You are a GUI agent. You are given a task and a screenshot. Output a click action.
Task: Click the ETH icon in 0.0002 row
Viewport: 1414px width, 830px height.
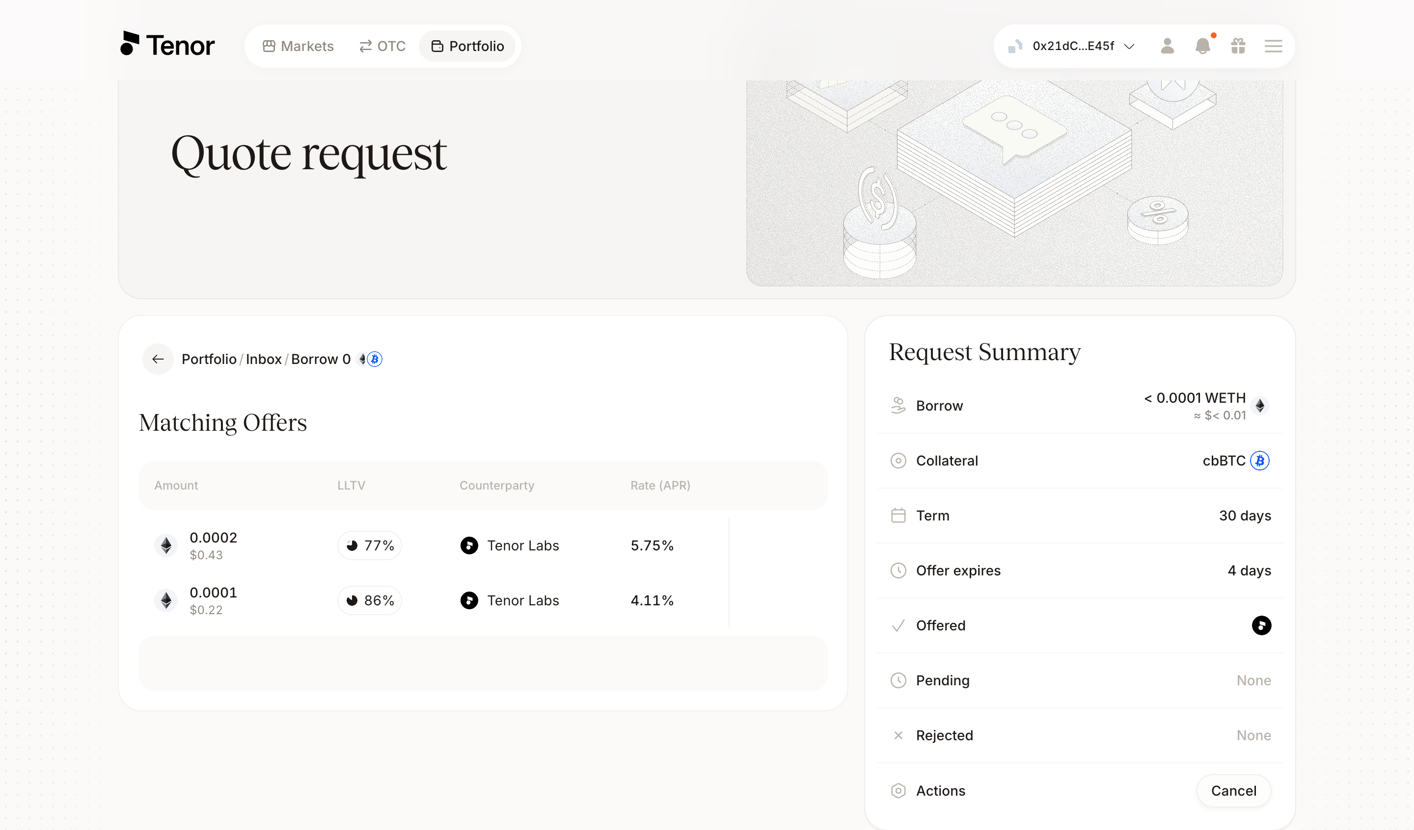166,545
